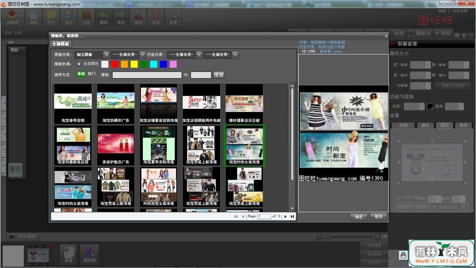
Task: Open the 访问官网 website link
Action: pos(460,11)
